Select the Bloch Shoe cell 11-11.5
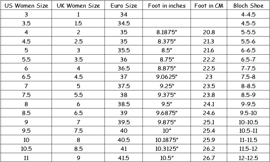270x162 pixels. (248, 140)
